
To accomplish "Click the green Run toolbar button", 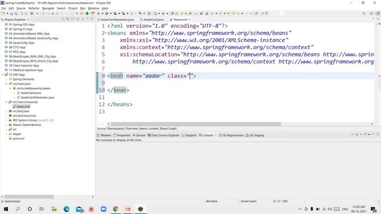I will 107,14.
